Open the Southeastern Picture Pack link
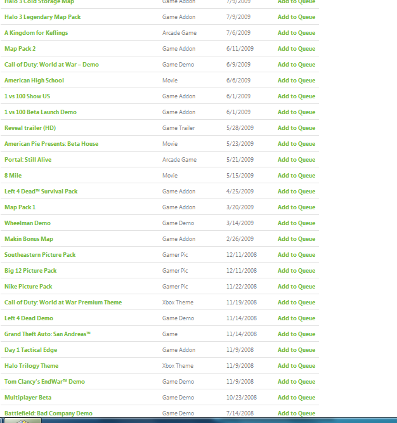The height and width of the screenshot is (423, 397). [40, 255]
